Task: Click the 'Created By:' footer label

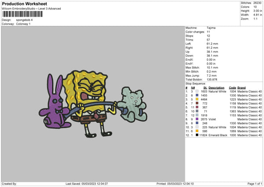Action: click(9, 183)
